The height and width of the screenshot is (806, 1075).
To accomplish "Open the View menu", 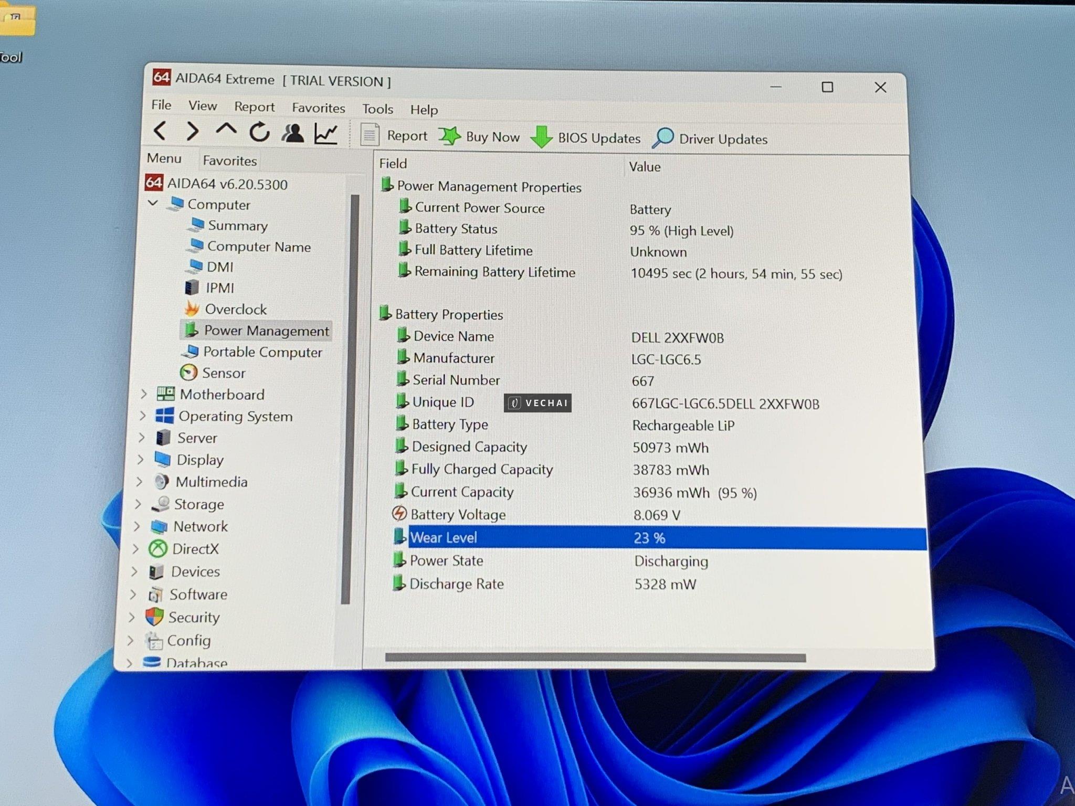I will (203, 106).
